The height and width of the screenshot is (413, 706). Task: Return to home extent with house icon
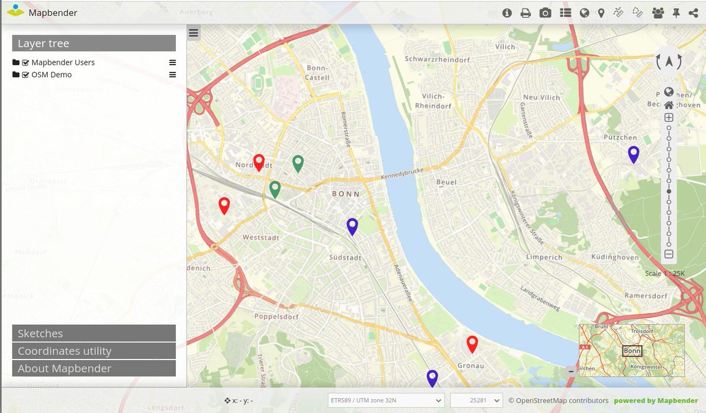(669, 105)
